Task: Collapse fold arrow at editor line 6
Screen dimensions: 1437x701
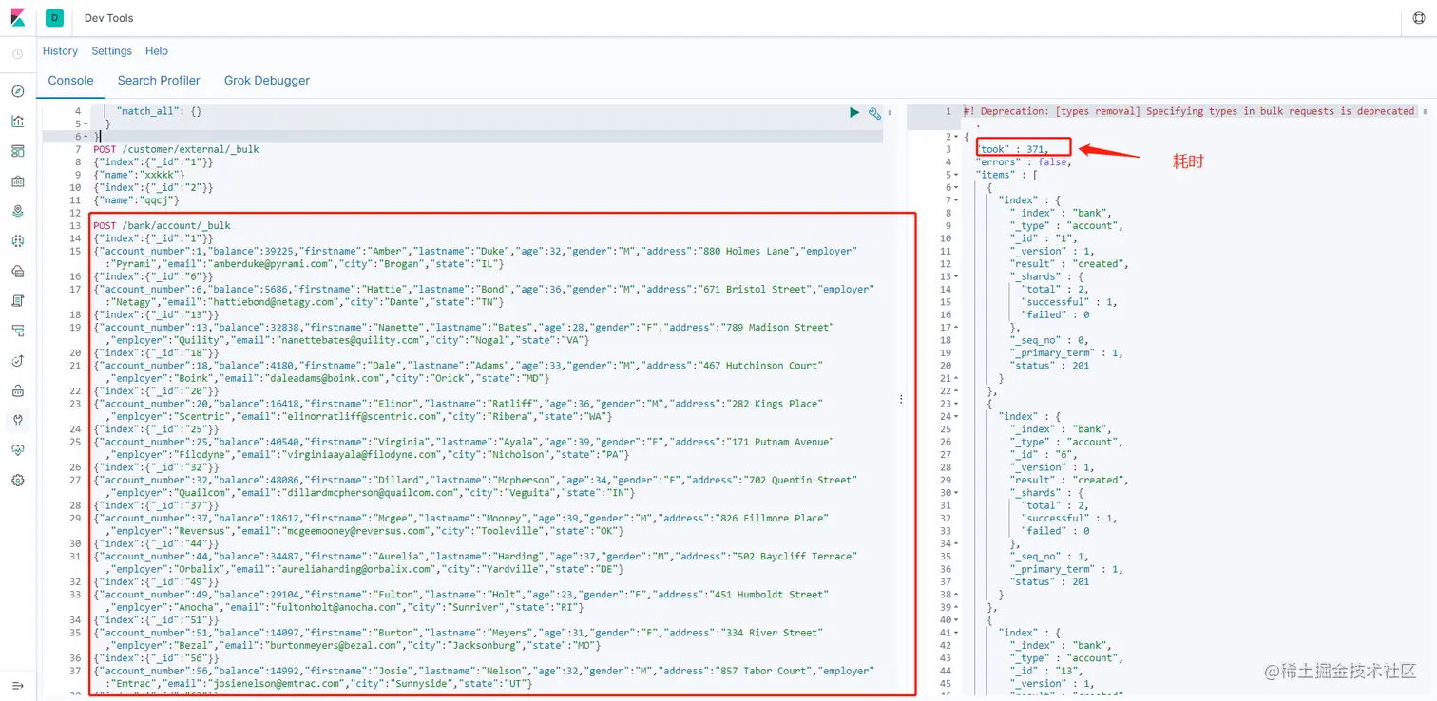Action: (86, 137)
